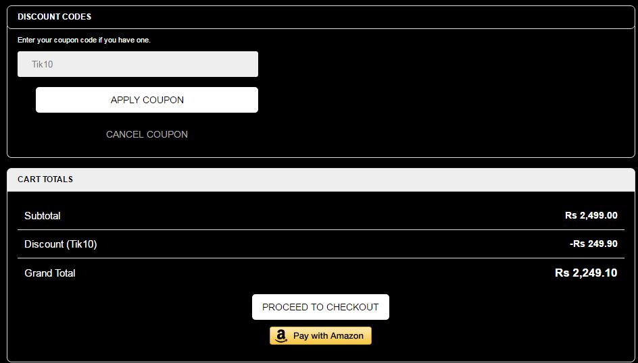Click the Amazon logo on the pay button
638x363 pixels.
(x=282, y=336)
